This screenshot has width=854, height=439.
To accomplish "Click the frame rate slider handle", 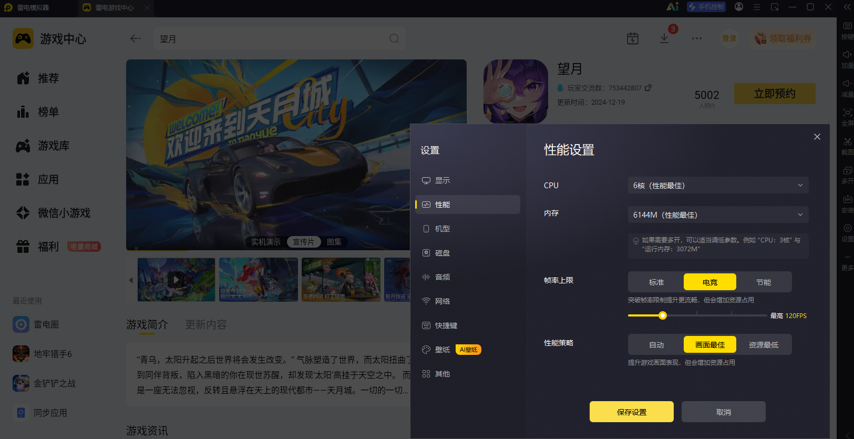I will coord(663,315).
